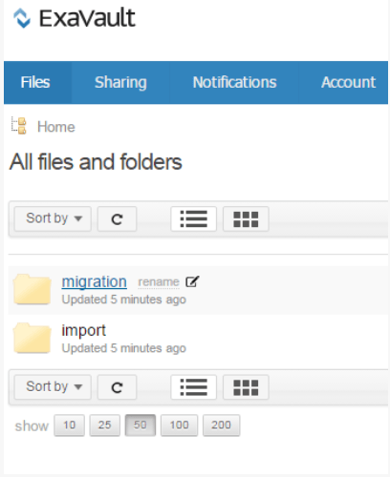
Task: Open the bottom Sort by dropdown
Action: click(53, 387)
